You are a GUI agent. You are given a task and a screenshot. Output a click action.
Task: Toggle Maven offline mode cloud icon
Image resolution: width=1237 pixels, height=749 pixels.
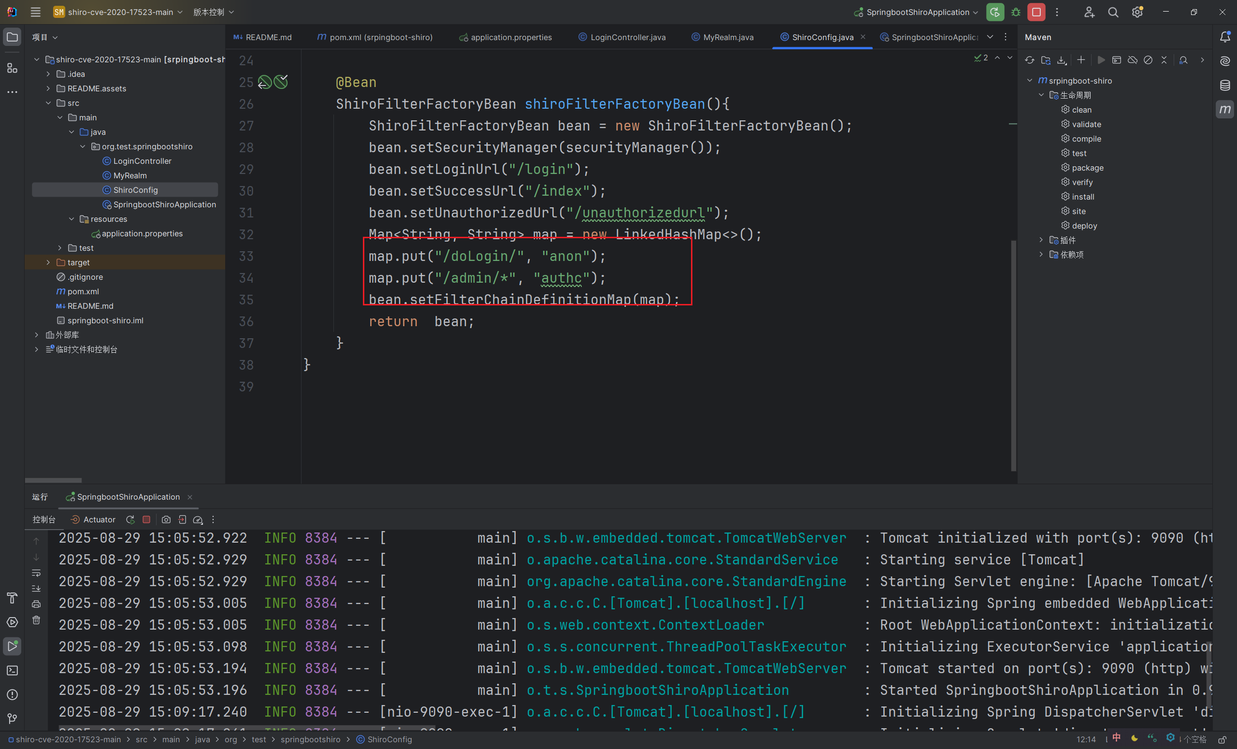(1133, 60)
